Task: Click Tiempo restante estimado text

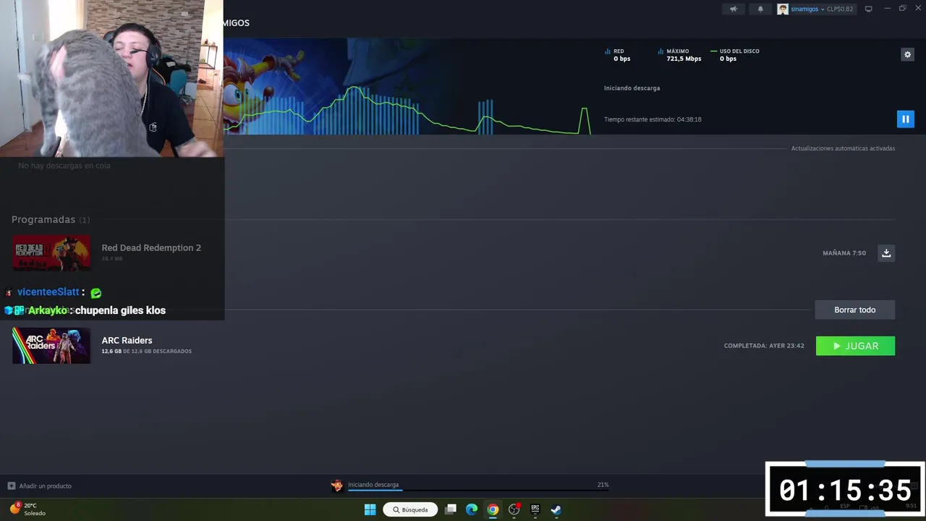Action: click(653, 119)
